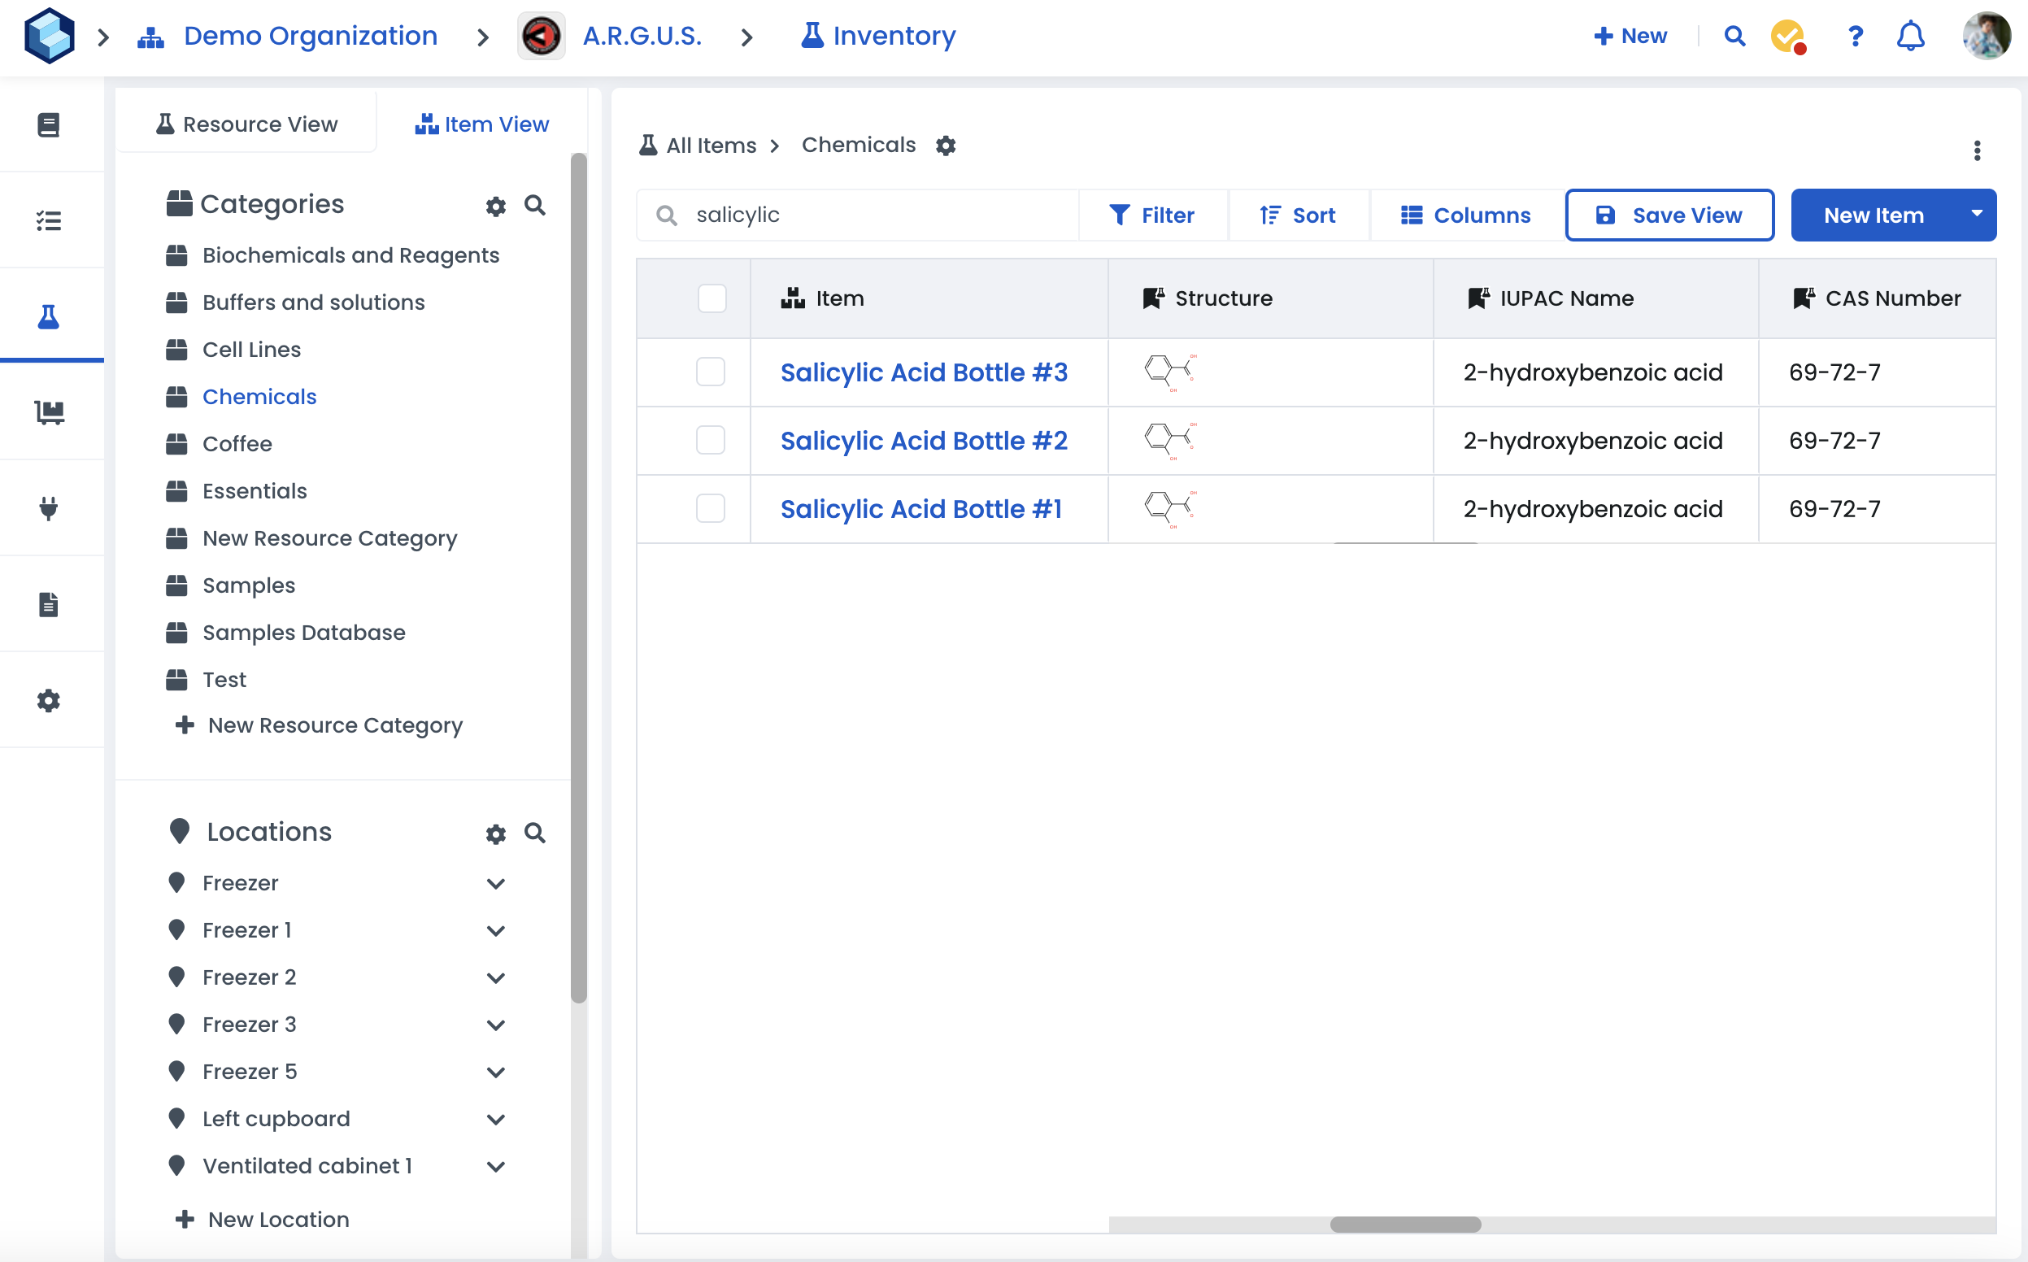Click the Categories settings gear
The image size is (2028, 1262).
(496, 207)
